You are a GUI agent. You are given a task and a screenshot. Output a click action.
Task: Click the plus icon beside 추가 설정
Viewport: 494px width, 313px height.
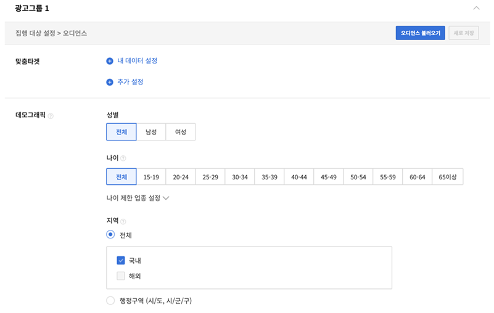tap(110, 82)
